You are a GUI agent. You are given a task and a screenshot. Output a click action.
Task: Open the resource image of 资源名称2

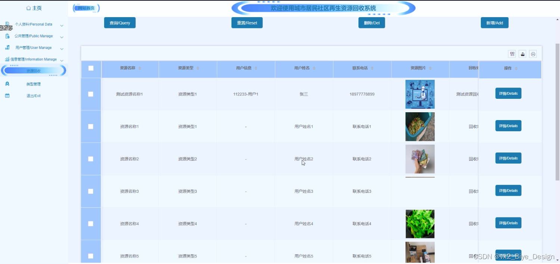[420, 159]
